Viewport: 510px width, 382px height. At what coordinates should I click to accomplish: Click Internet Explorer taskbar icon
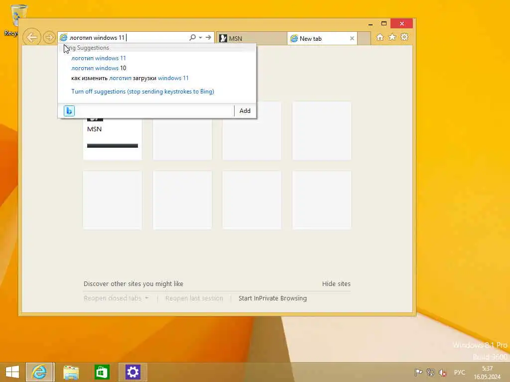40,372
